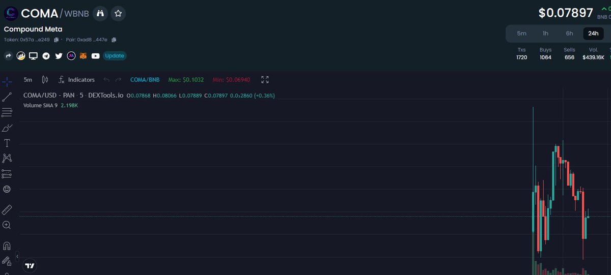Open the Telegram link icon
The image size is (611, 275).
[x=46, y=56]
